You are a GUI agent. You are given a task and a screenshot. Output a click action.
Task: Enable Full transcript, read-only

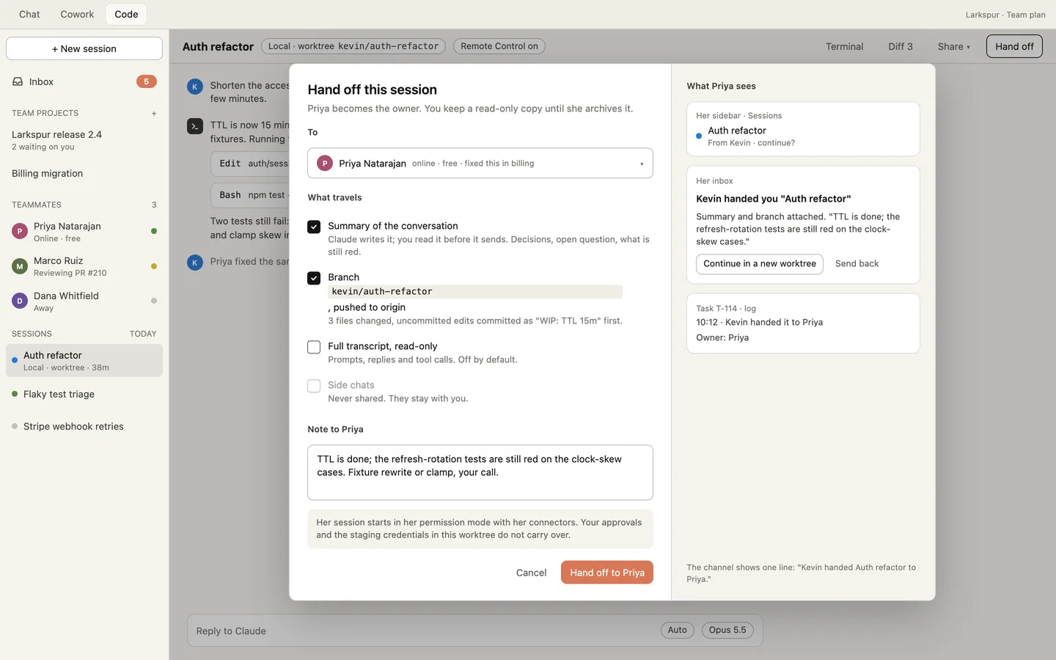pos(314,347)
